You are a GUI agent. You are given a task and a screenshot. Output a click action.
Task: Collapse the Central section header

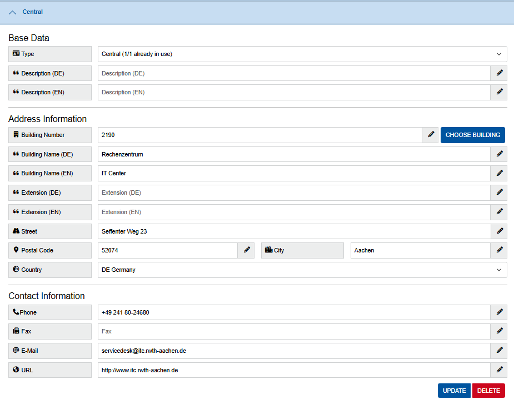coord(13,12)
